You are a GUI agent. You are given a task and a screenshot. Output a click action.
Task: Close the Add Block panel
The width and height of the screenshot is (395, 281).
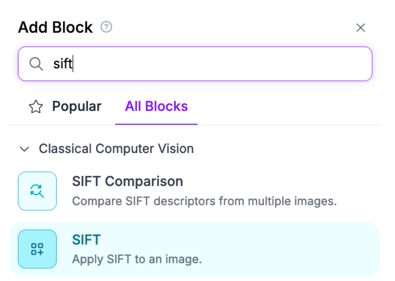[x=361, y=28]
